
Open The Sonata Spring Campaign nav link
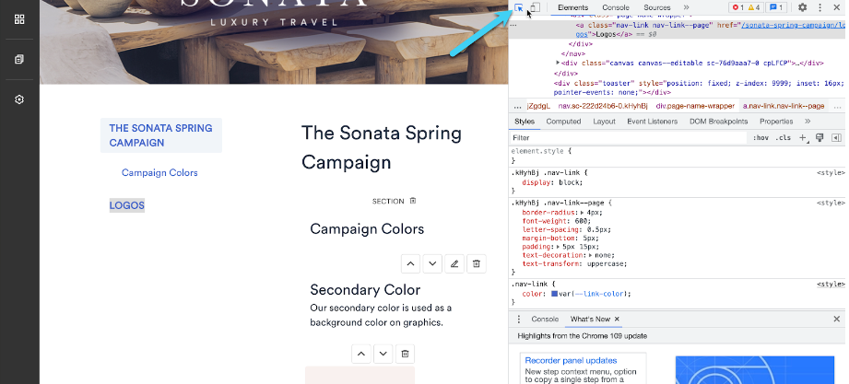click(x=160, y=135)
